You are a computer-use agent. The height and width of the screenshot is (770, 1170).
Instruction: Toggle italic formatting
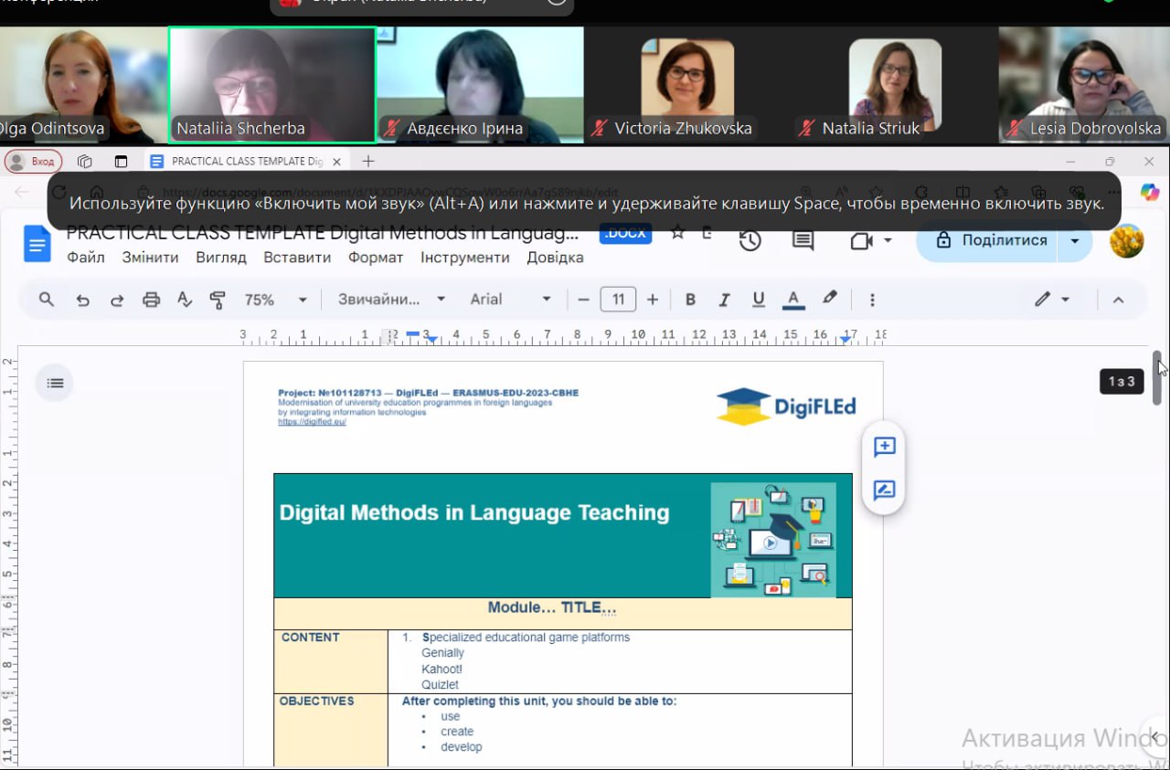click(724, 300)
